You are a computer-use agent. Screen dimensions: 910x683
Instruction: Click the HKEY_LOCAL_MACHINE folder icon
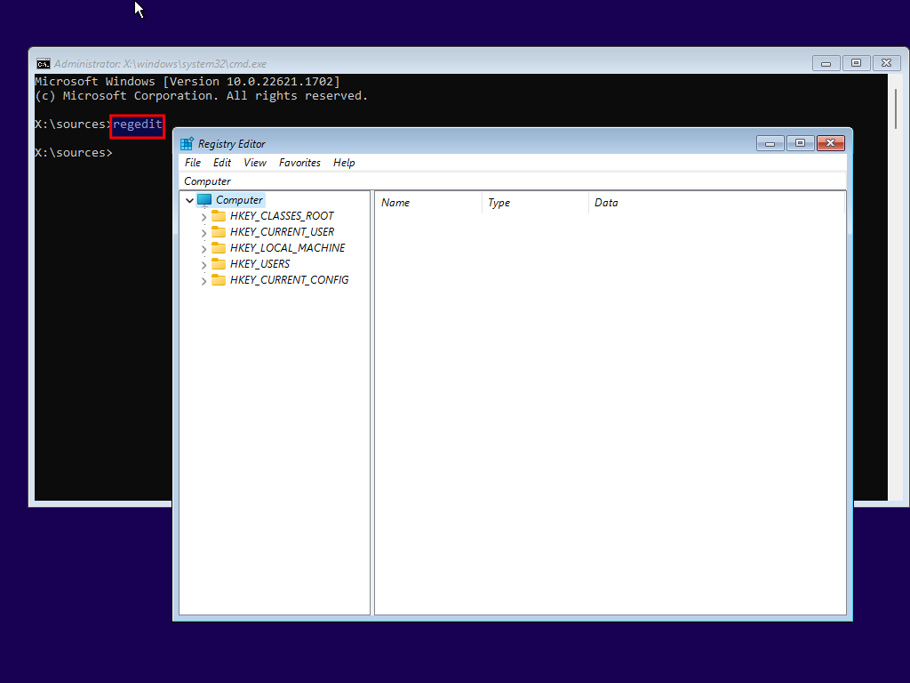(x=219, y=248)
